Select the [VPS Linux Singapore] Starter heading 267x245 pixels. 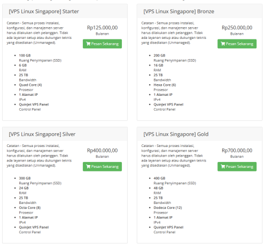[44, 11]
